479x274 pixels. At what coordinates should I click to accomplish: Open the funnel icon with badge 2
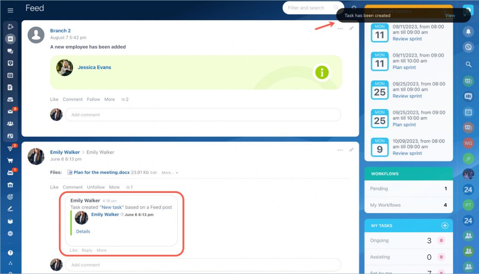tap(10, 149)
